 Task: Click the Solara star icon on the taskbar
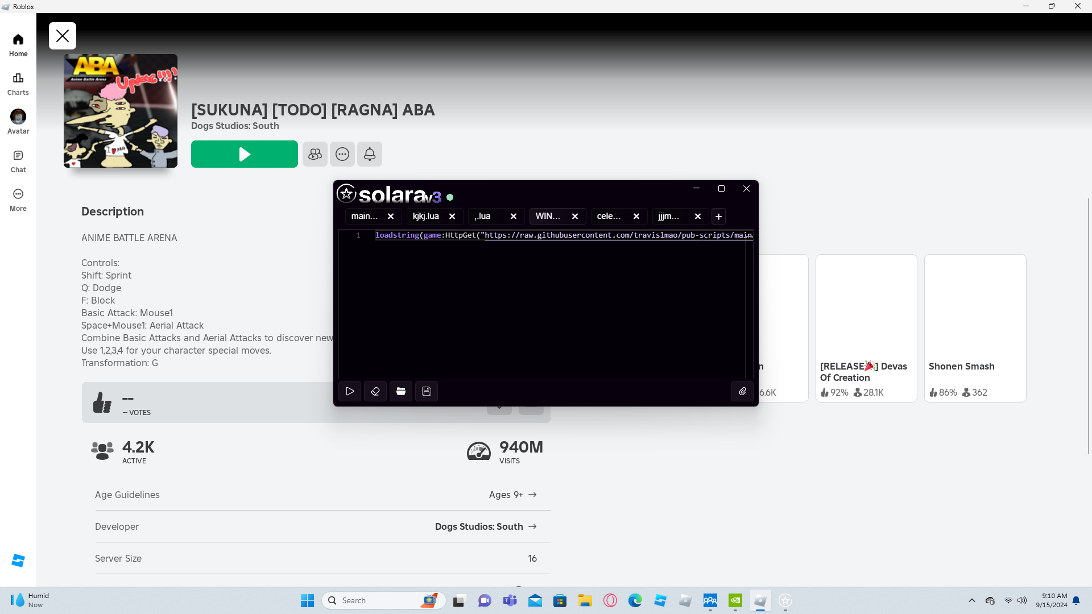coord(785,600)
